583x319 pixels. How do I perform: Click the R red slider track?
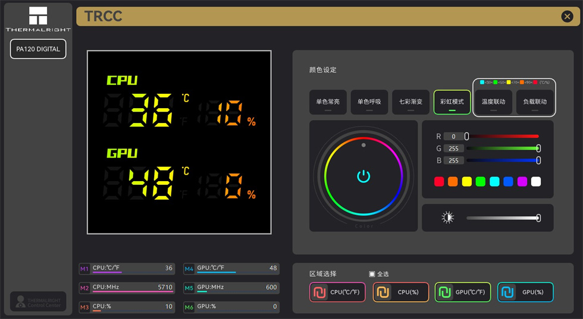point(502,136)
